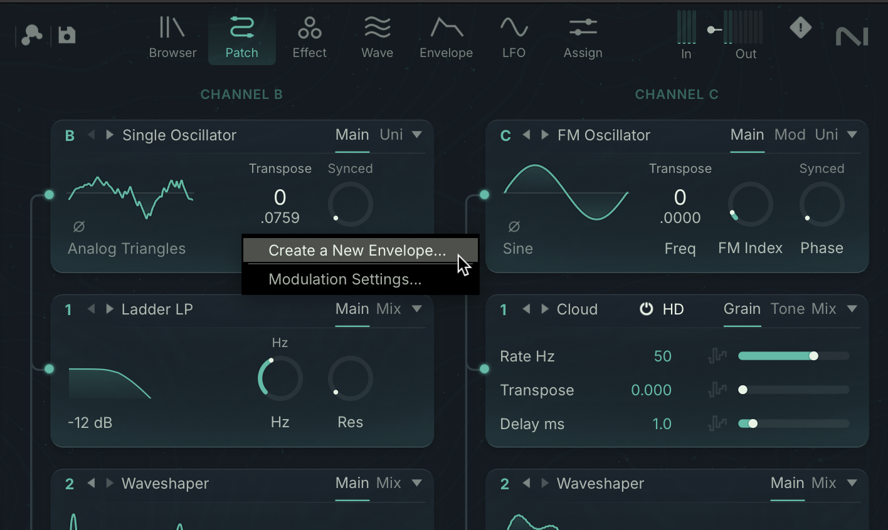
Task: Open the Wave editor
Action: pyautogui.click(x=377, y=38)
